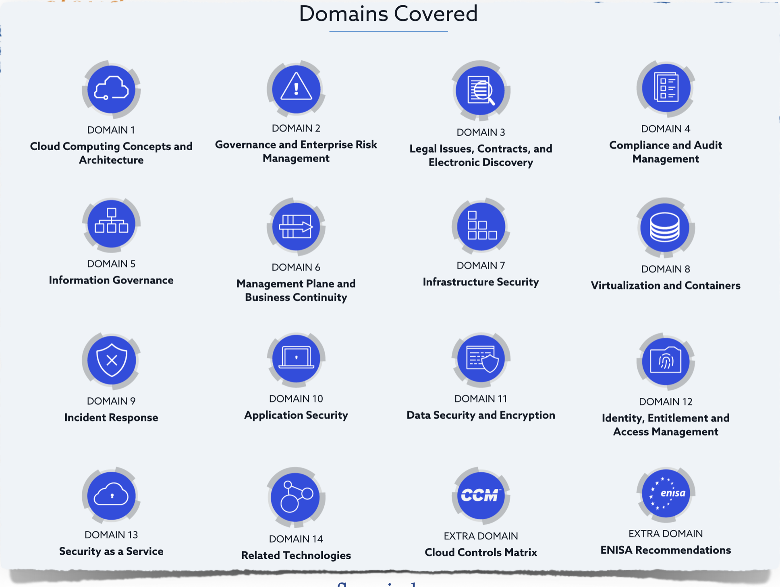
Task: Click the "DOMAIN 6" label
Action: (296, 267)
